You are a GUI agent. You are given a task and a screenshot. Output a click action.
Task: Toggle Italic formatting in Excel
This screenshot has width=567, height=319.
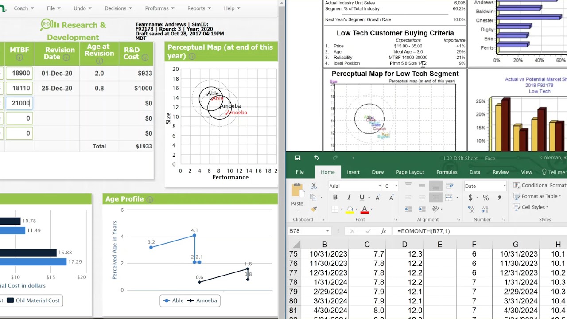pyautogui.click(x=349, y=198)
